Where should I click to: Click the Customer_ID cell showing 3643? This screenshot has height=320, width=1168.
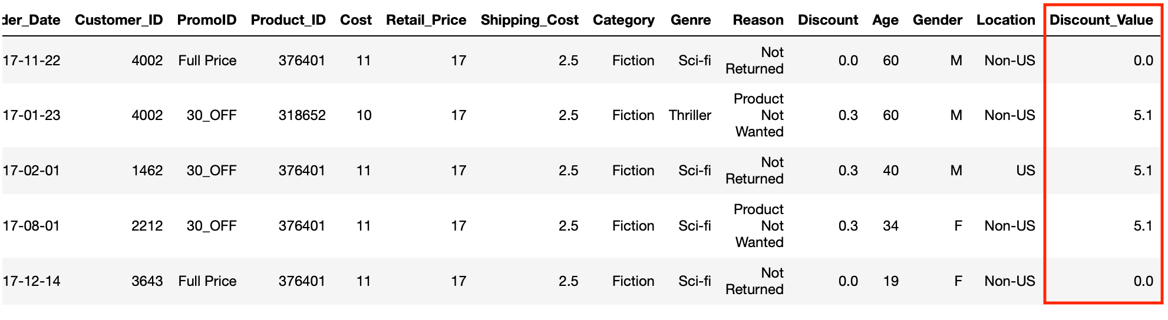(147, 281)
